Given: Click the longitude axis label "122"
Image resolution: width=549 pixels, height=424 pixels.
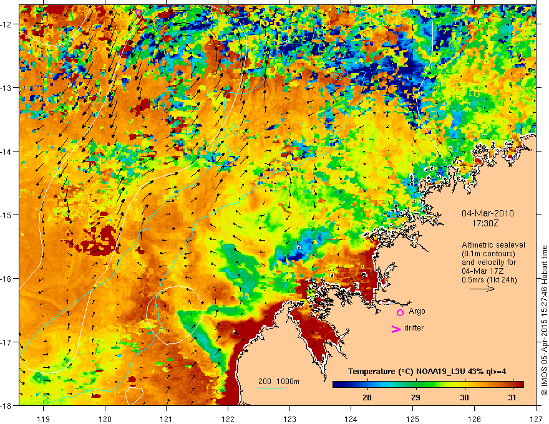Looking at the screenshot, I should [228, 420].
